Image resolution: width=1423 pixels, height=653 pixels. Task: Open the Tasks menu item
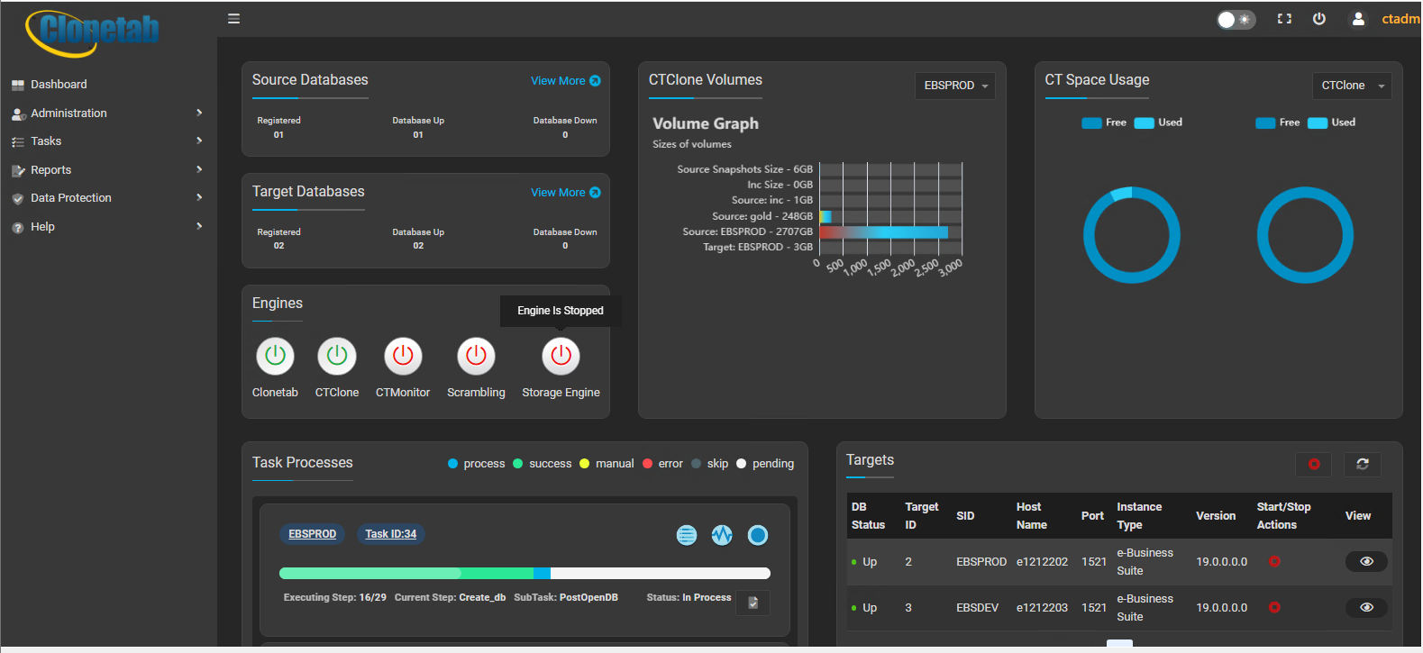46,141
